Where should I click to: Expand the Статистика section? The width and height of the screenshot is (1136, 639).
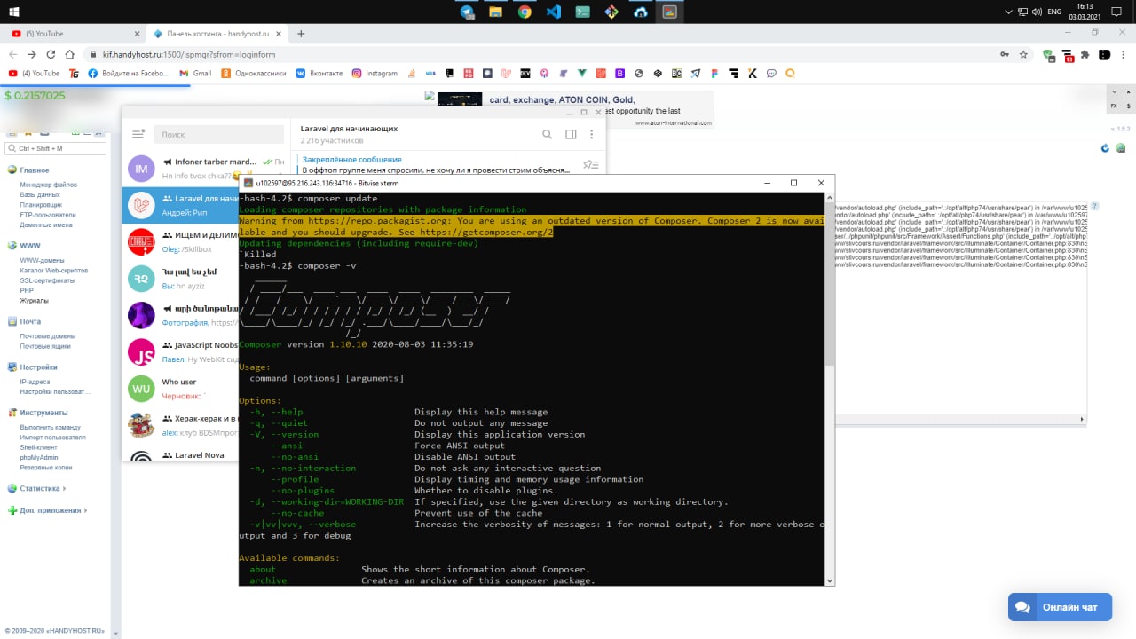click(35, 488)
